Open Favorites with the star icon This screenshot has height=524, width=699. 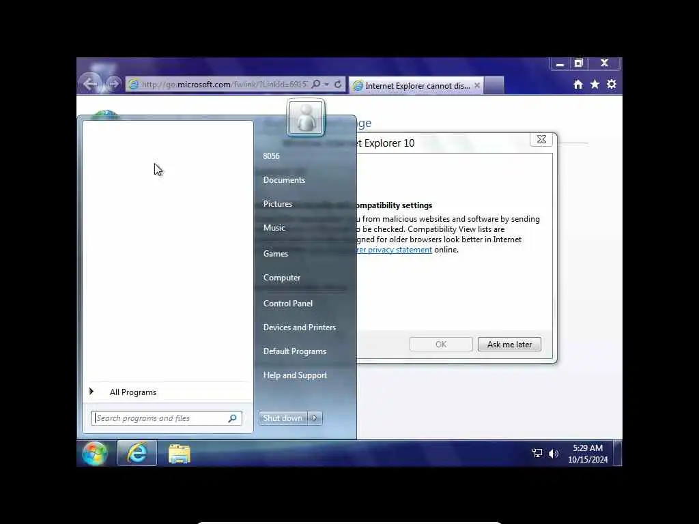(595, 84)
